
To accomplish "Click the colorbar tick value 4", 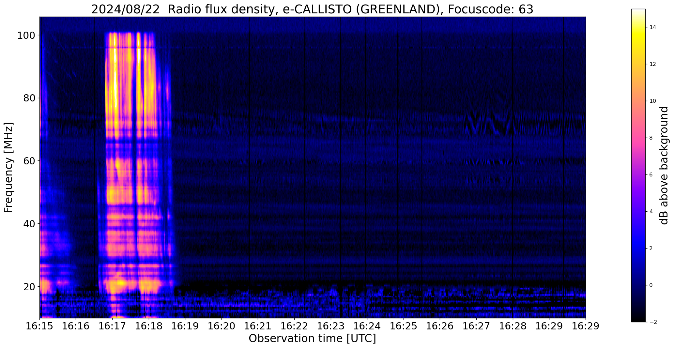I will [x=651, y=212].
